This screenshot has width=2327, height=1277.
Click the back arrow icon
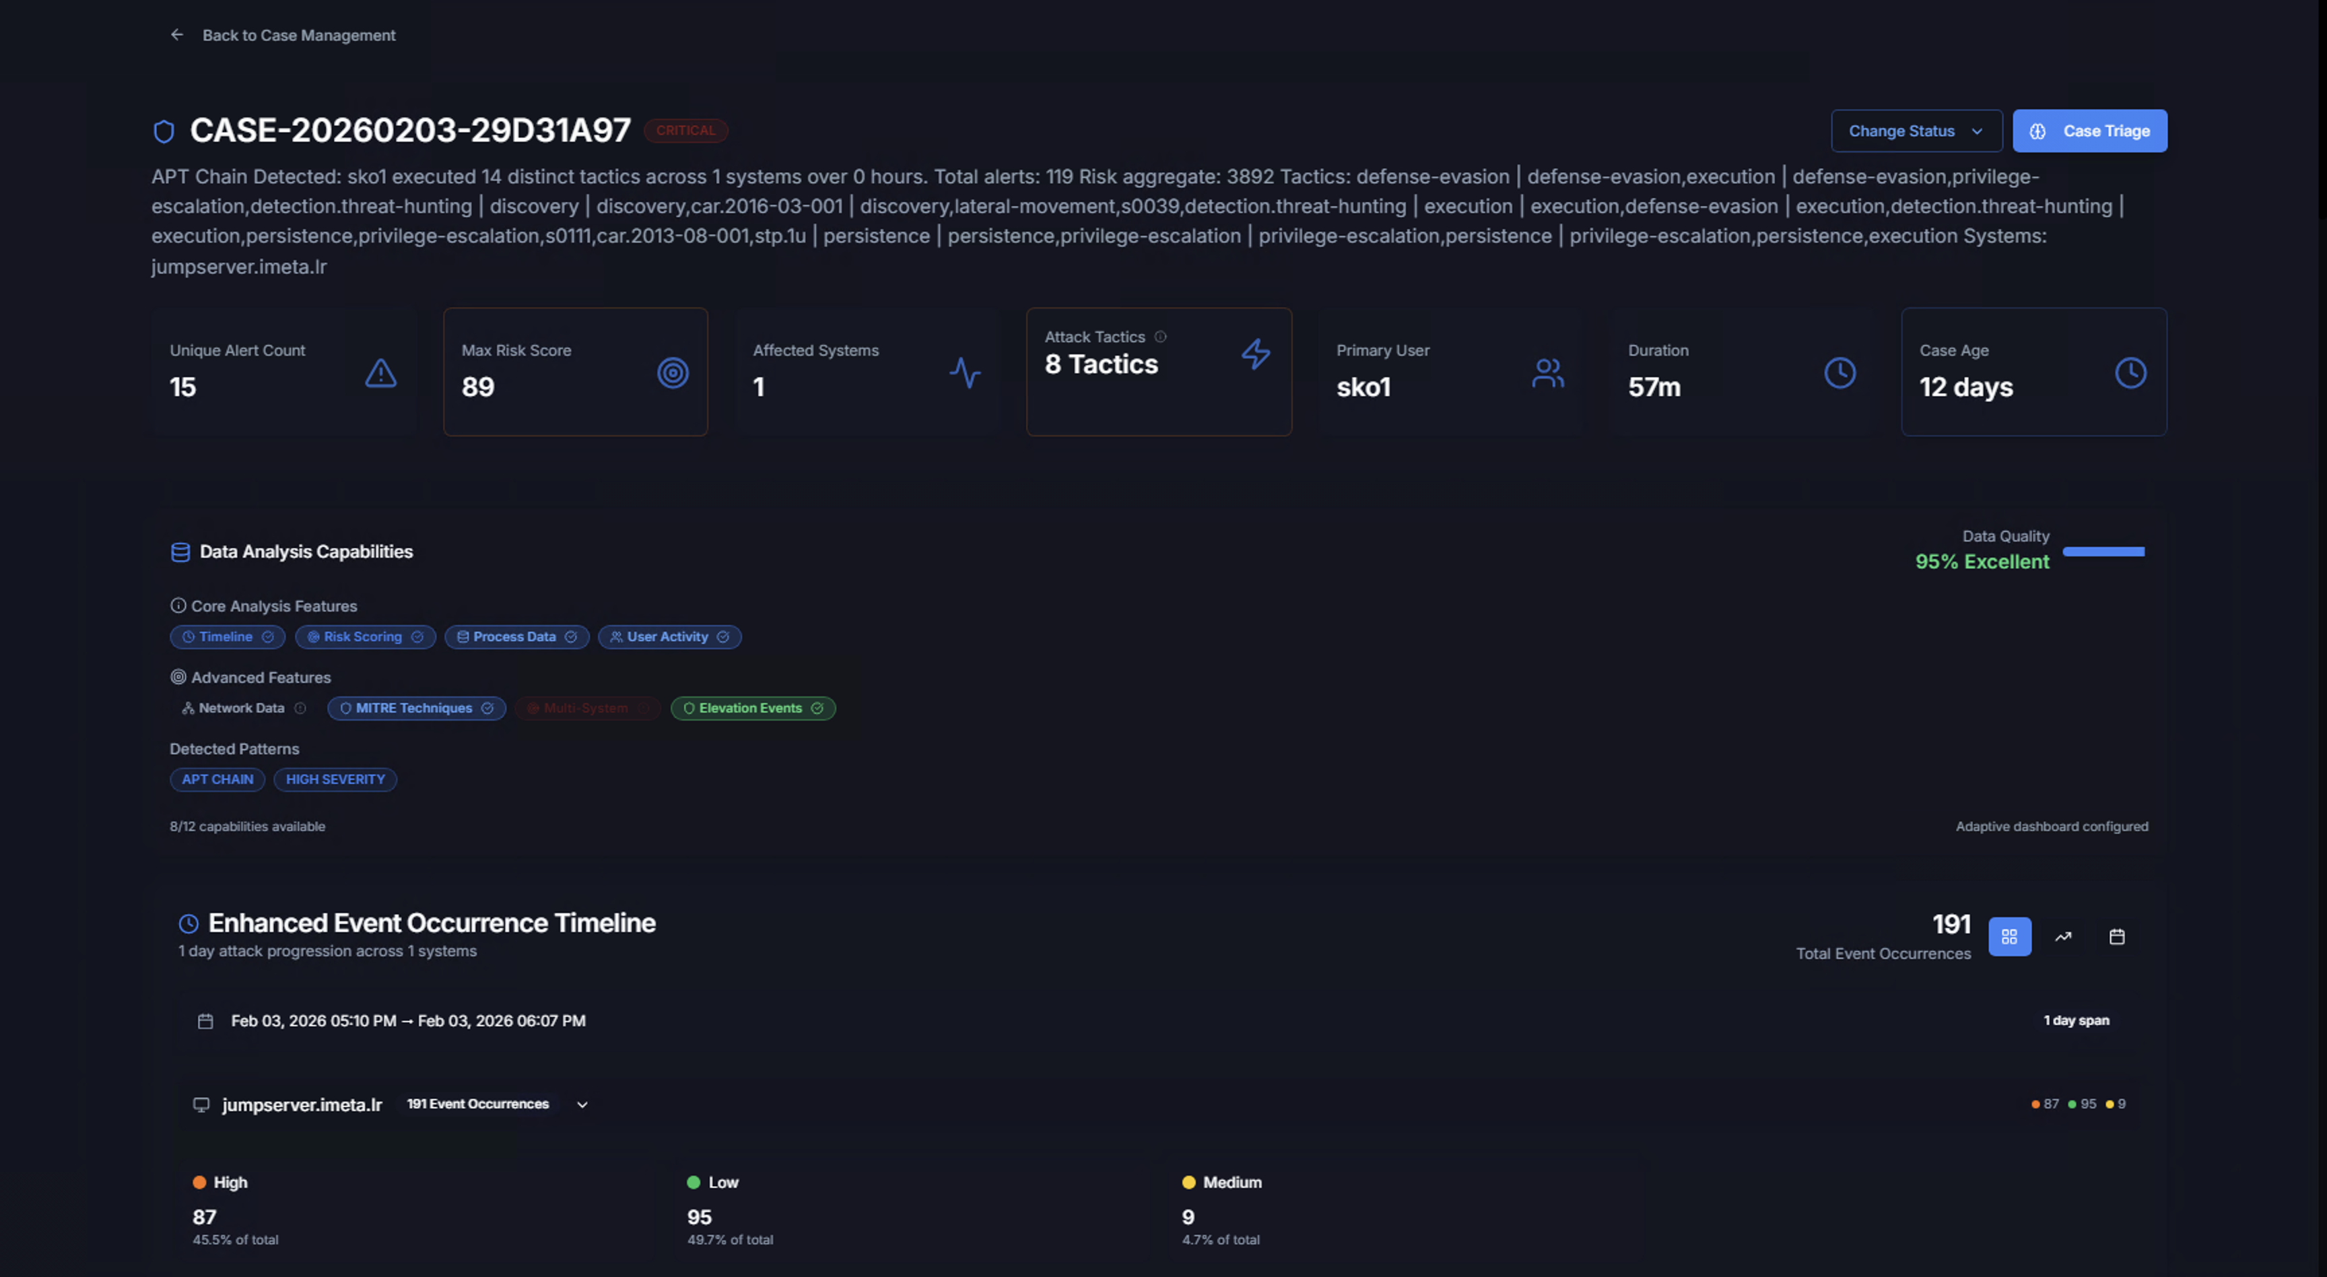pos(177,35)
